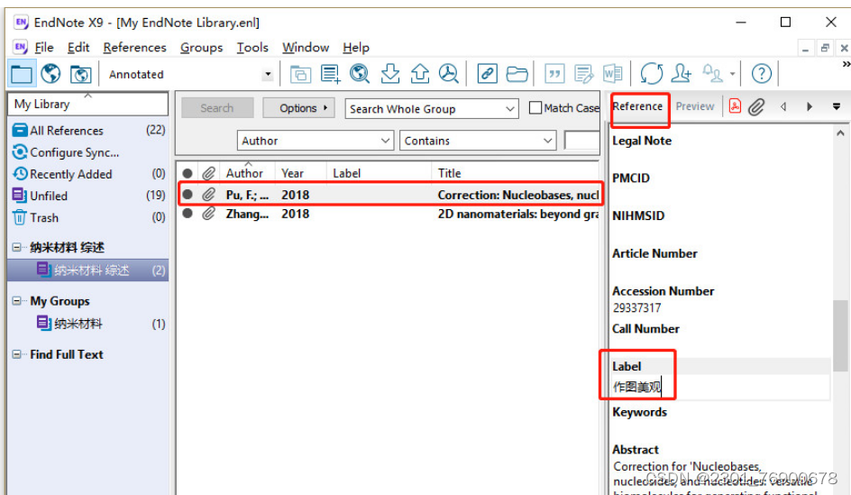The height and width of the screenshot is (495, 851).
Task: Click PDF icon in reference panel tabs
Action: coord(735,106)
